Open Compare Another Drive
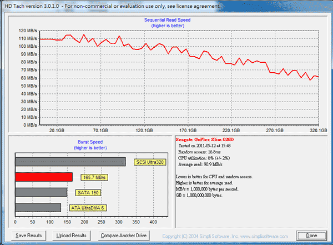 coord(124,236)
